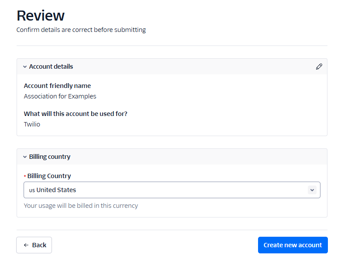Click the pencil edit icon for Account details
The width and height of the screenshot is (341, 263).
[319, 67]
